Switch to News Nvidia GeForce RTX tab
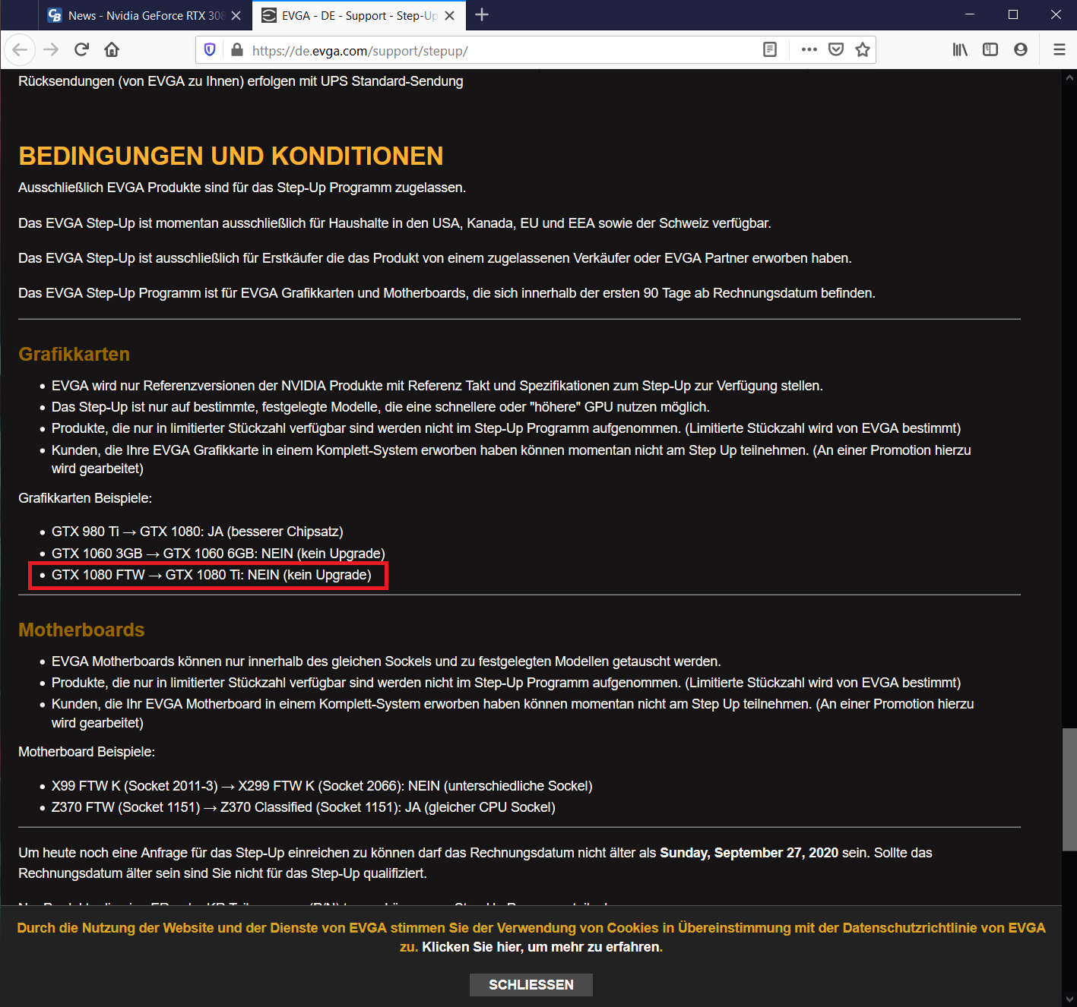Screen dimensions: 1077x1007 click(x=145, y=15)
